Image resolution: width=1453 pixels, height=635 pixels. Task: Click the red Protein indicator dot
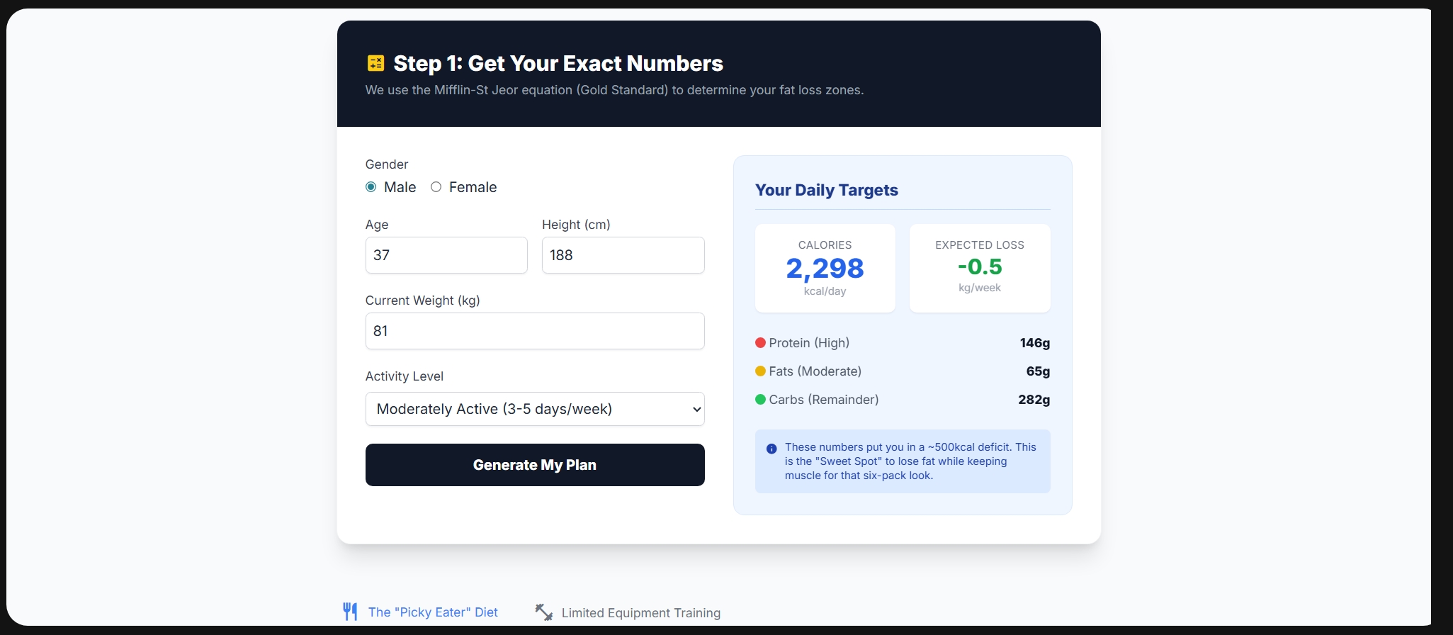(x=760, y=343)
